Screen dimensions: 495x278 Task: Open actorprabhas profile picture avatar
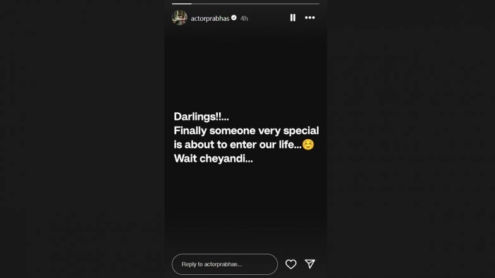[x=179, y=18]
